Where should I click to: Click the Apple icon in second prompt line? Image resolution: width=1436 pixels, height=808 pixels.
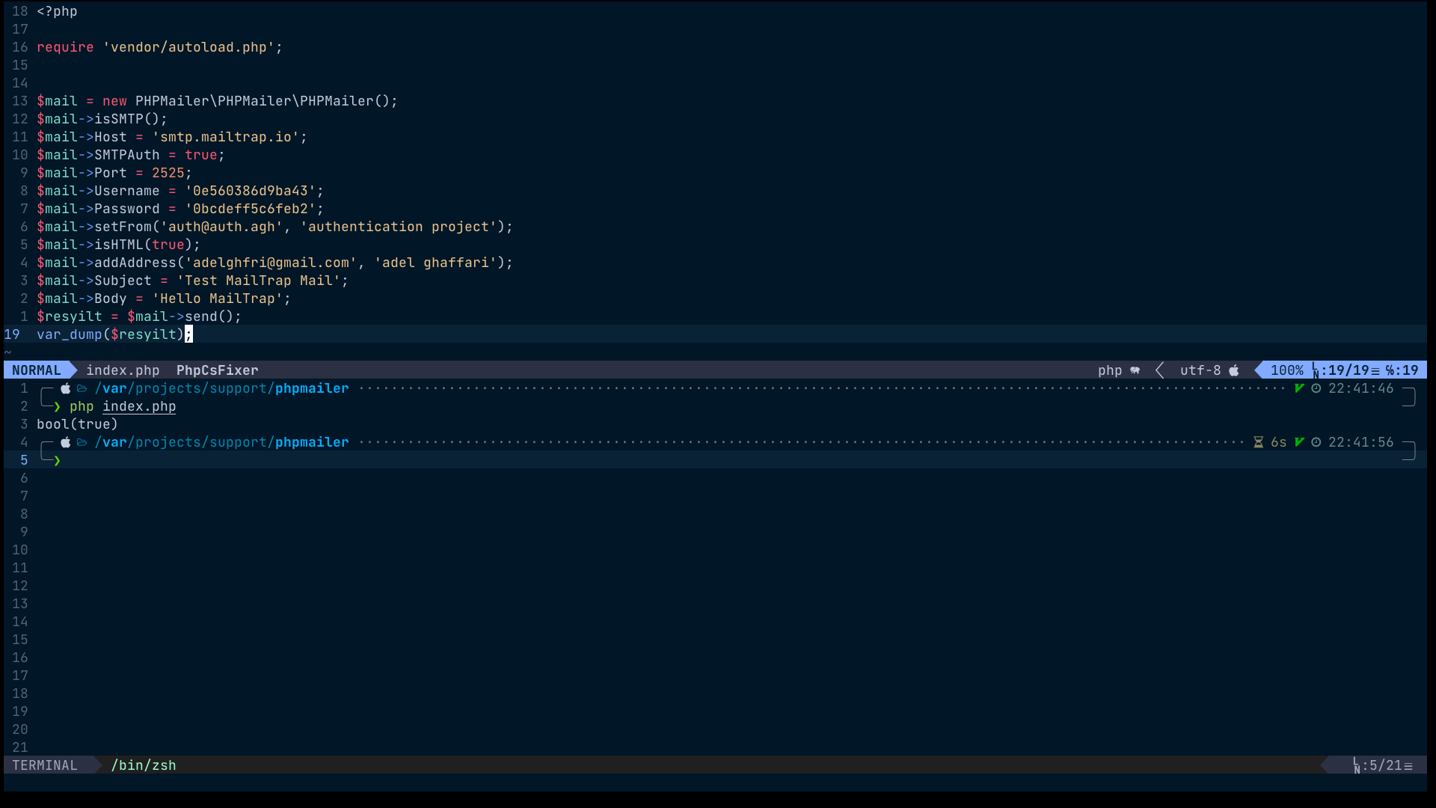[x=66, y=442]
